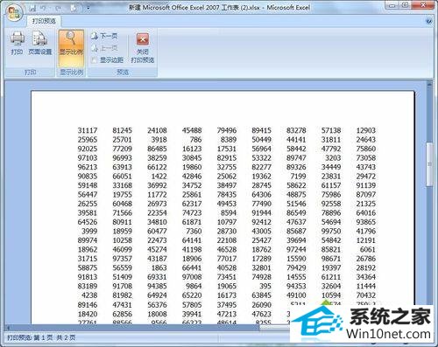This screenshot has width=438, height=347.
Task: Open 页面设置 page setup
Action: [40, 43]
